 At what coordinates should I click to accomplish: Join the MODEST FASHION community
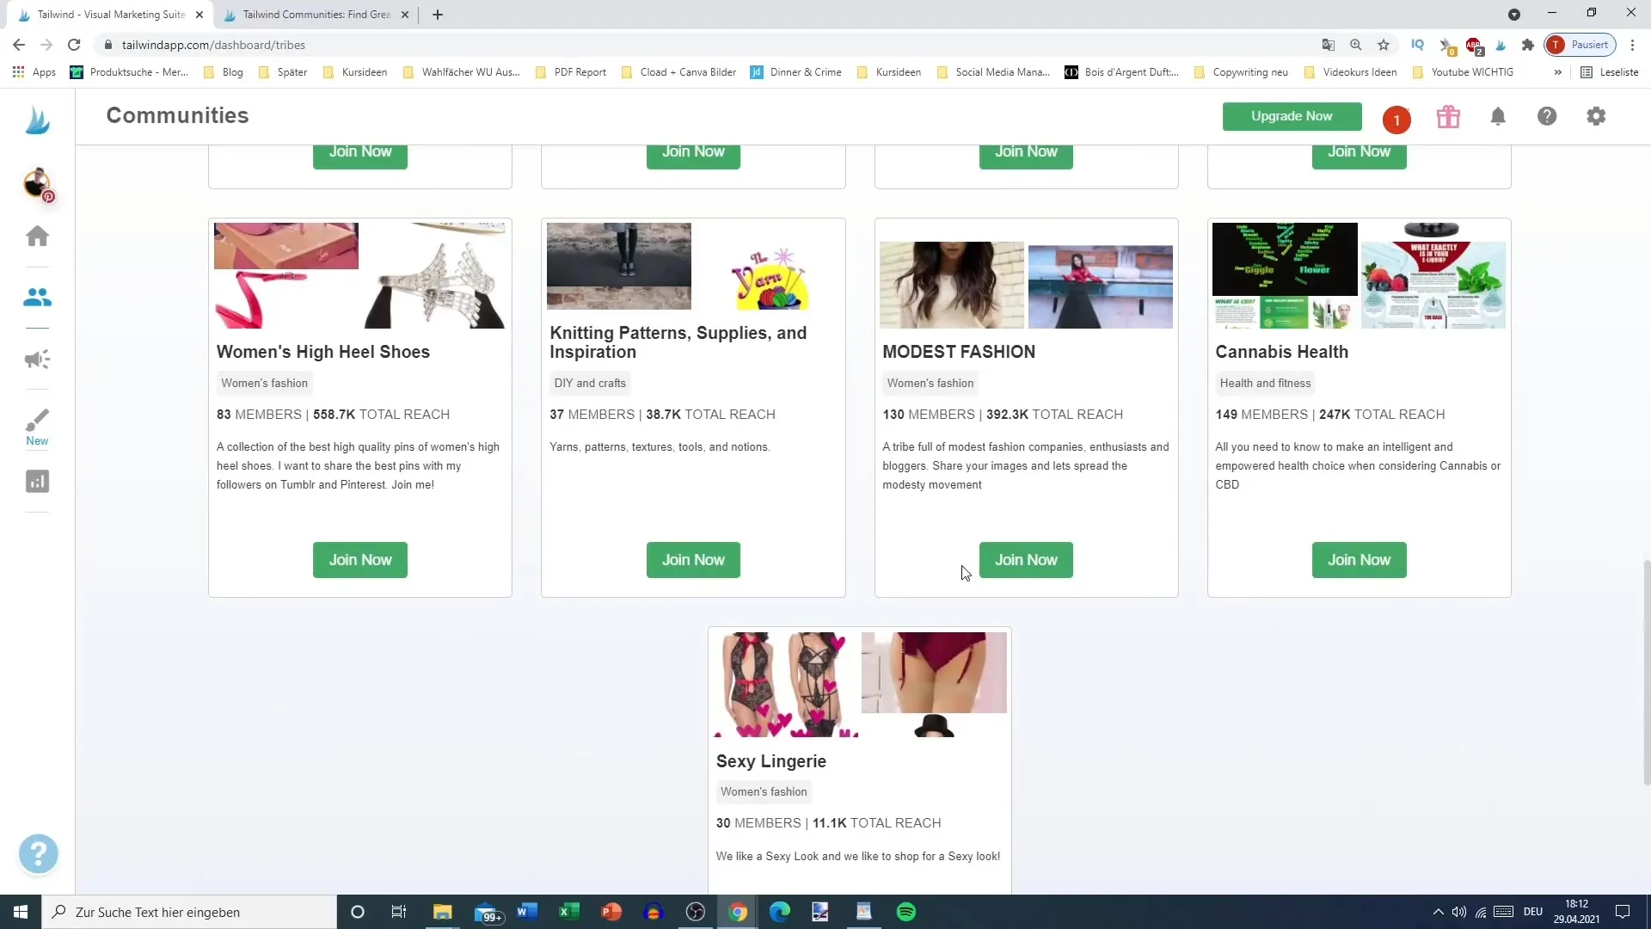[x=1026, y=559]
